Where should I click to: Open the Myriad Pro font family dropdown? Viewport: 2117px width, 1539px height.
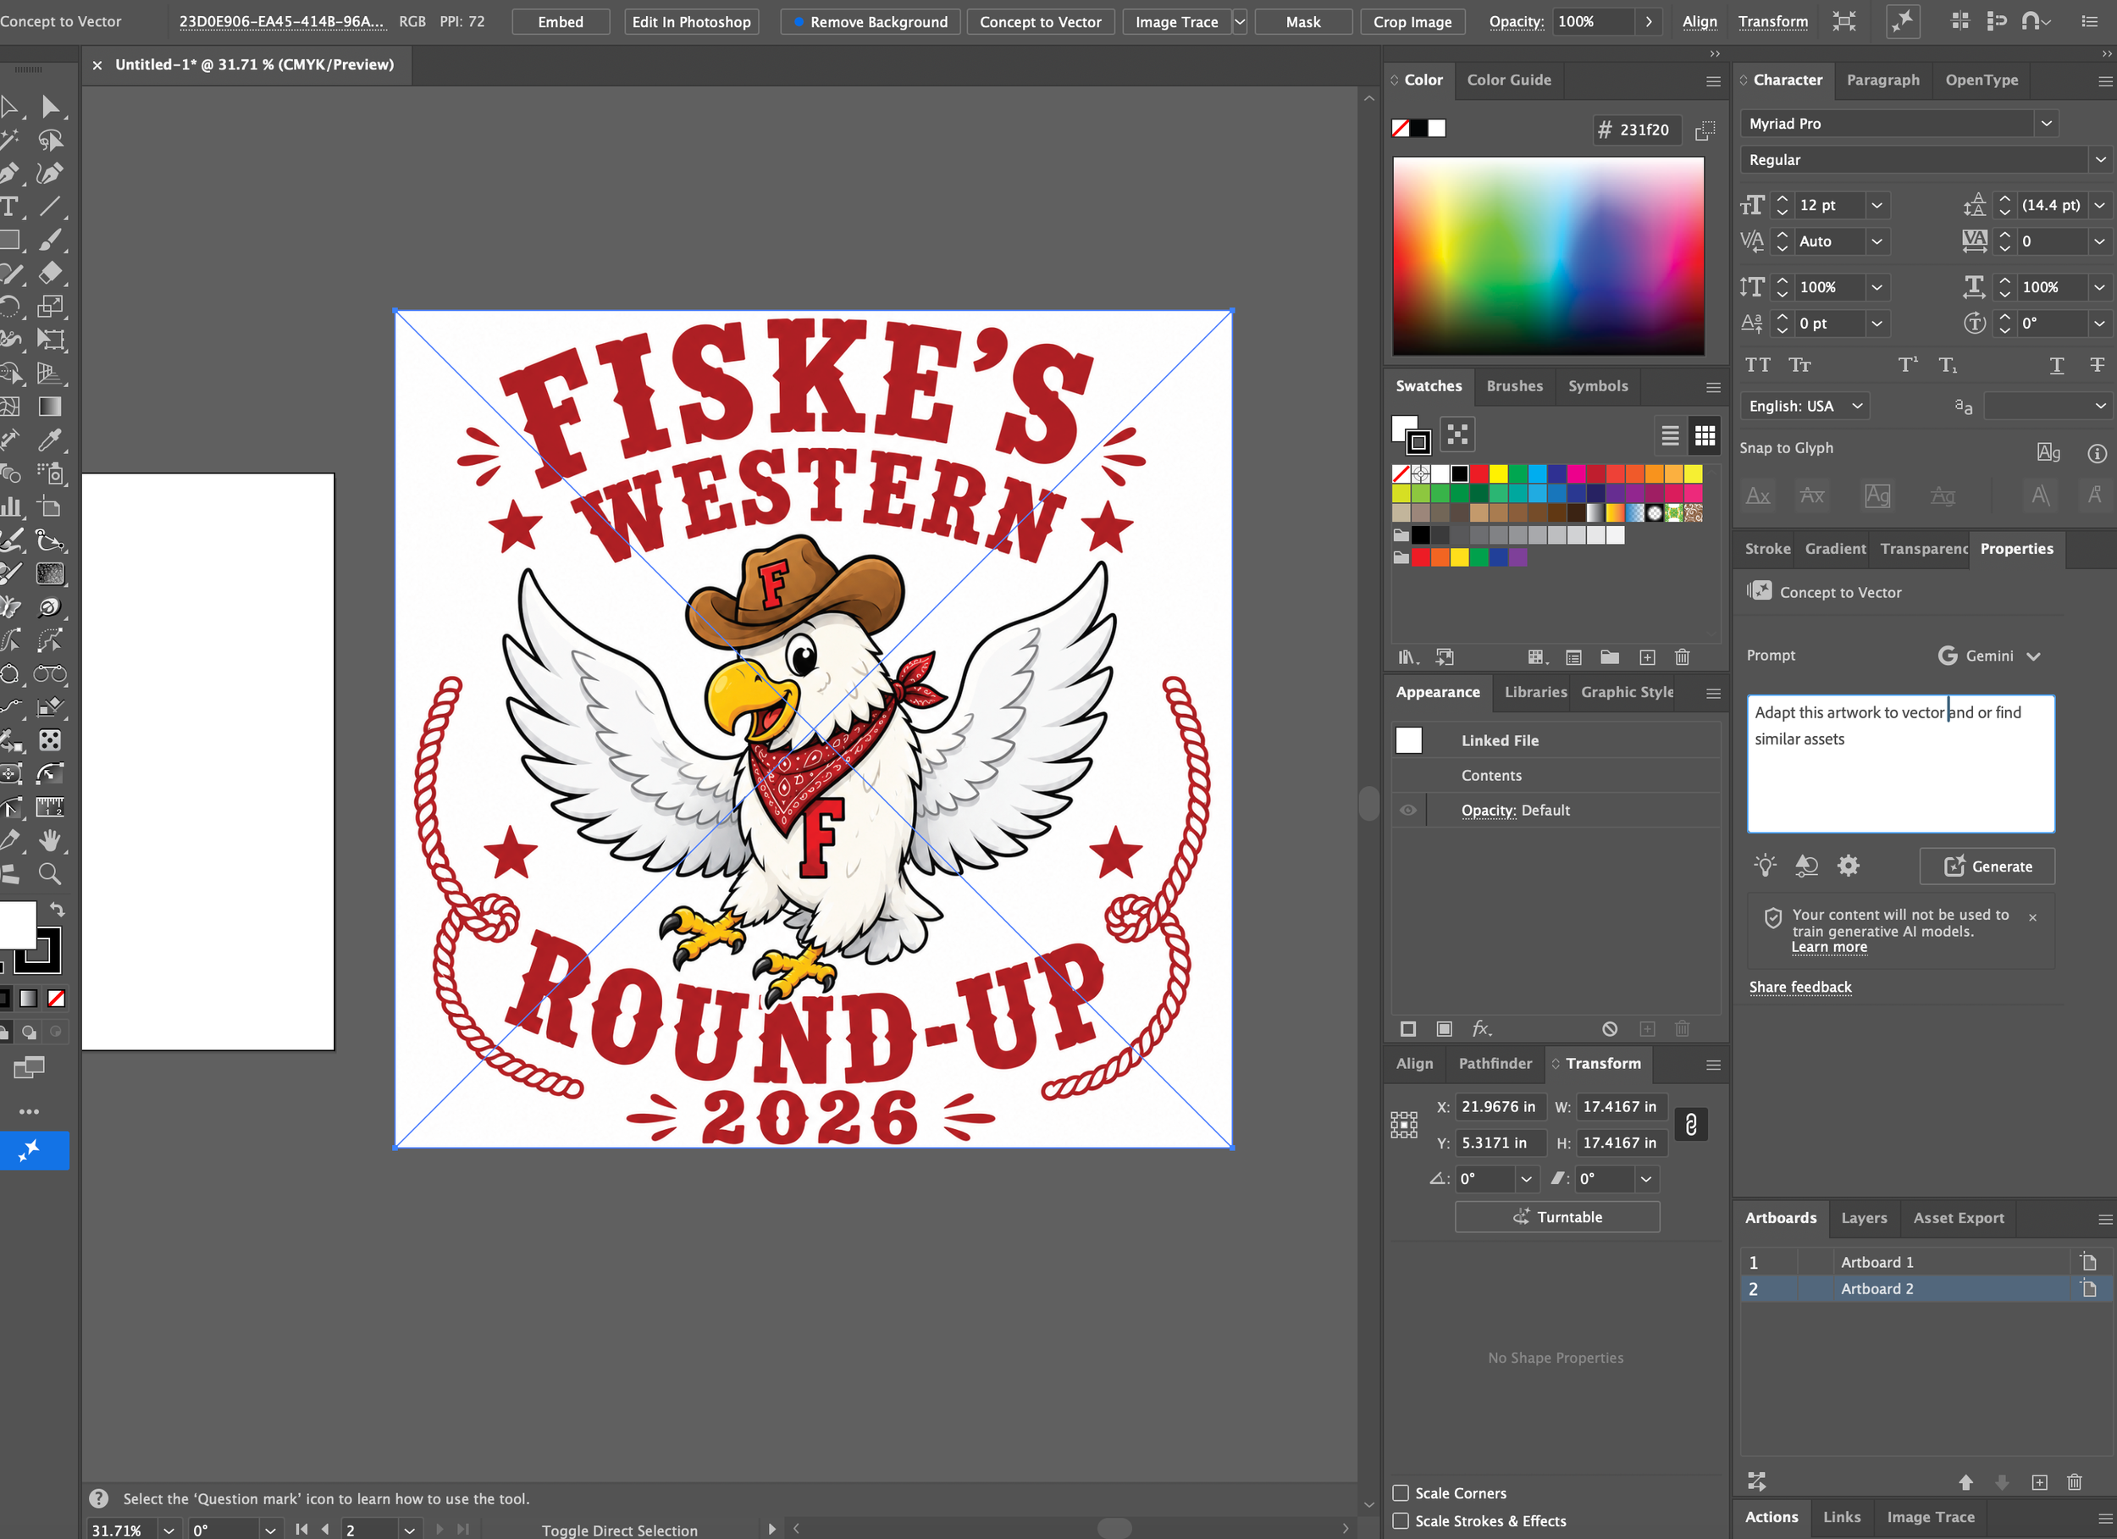click(x=2046, y=124)
